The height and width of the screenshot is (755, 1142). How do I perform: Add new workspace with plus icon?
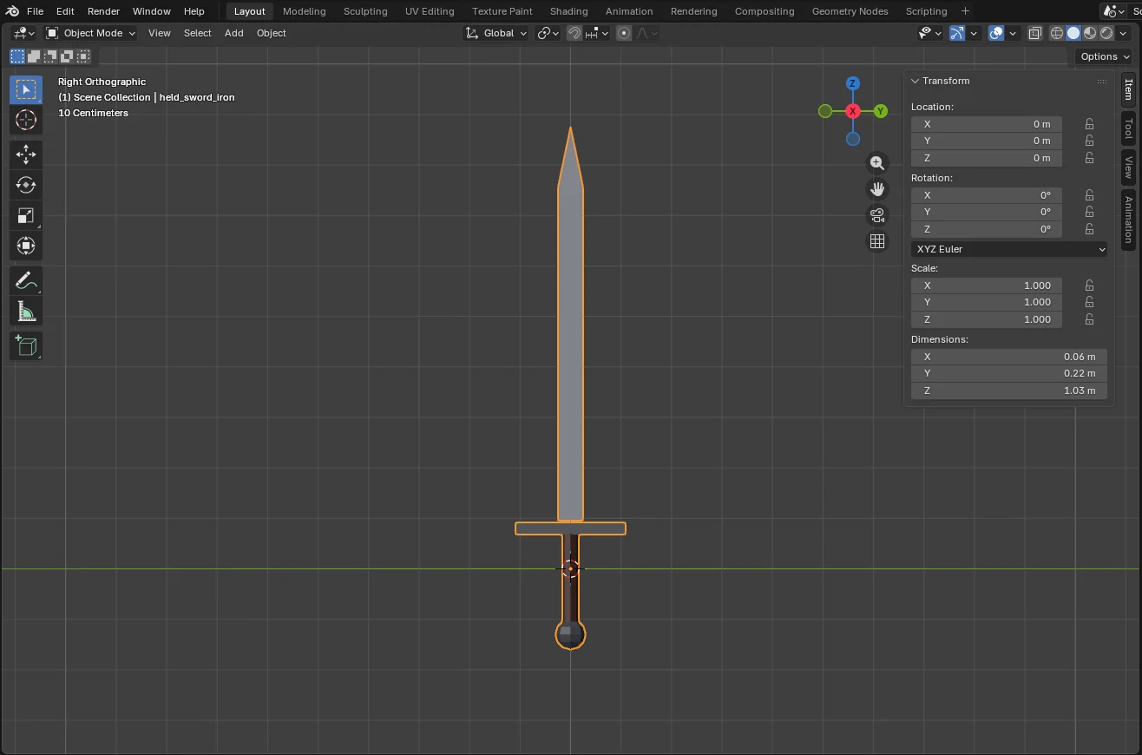(x=966, y=11)
